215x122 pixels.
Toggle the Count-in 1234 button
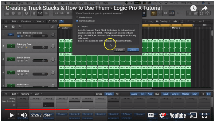click(171, 13)
